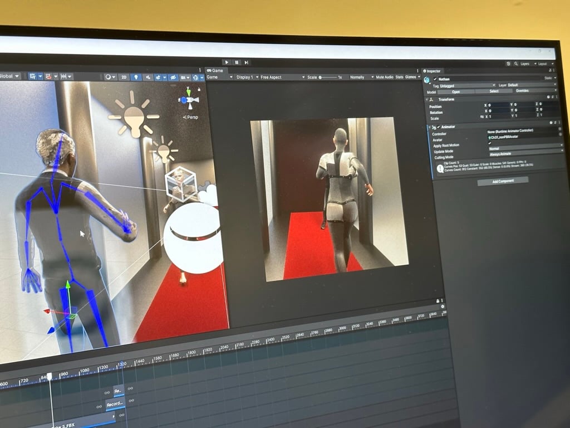Toggle the Nathan active checkbox
The width and height of the screenshot is (570, 428).
point(435,79)
